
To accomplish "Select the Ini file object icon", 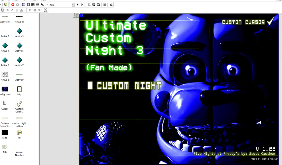I will (19, 132).
